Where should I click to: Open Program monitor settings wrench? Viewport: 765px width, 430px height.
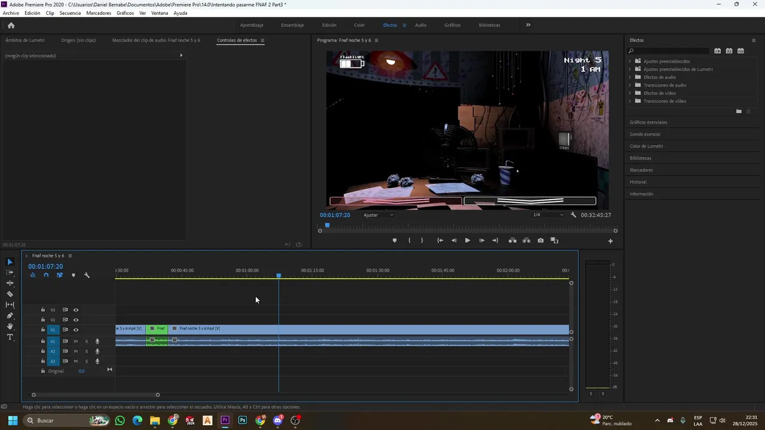point(573,215)
